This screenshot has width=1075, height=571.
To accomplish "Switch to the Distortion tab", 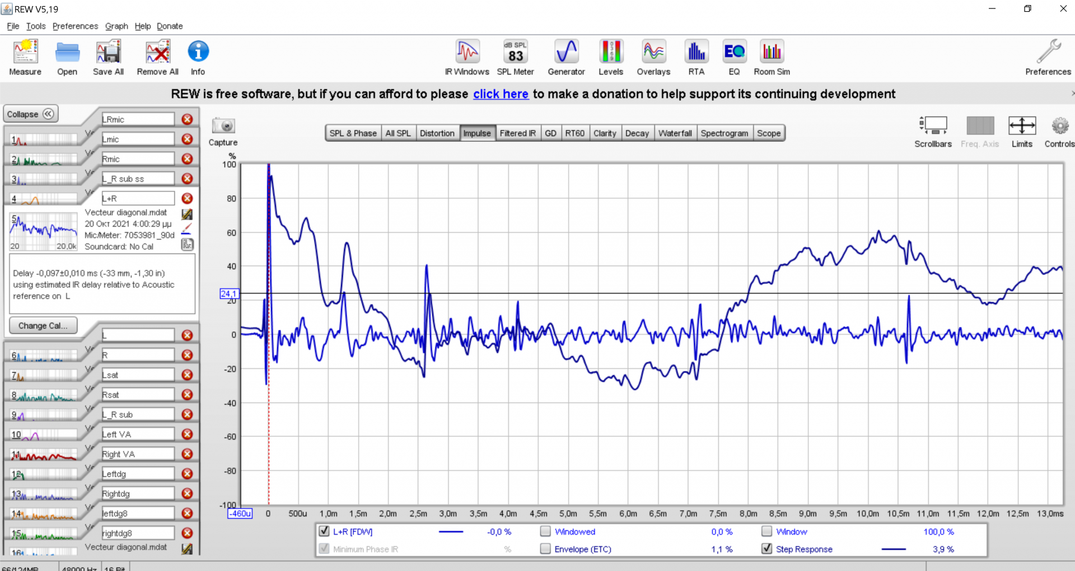I will pyautogui.click(x=437, y=133).
